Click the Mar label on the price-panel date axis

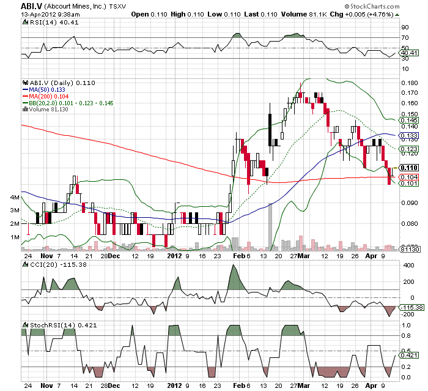click(303, 256)
